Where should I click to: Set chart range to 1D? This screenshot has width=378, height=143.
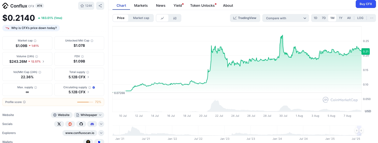point(315,18)
